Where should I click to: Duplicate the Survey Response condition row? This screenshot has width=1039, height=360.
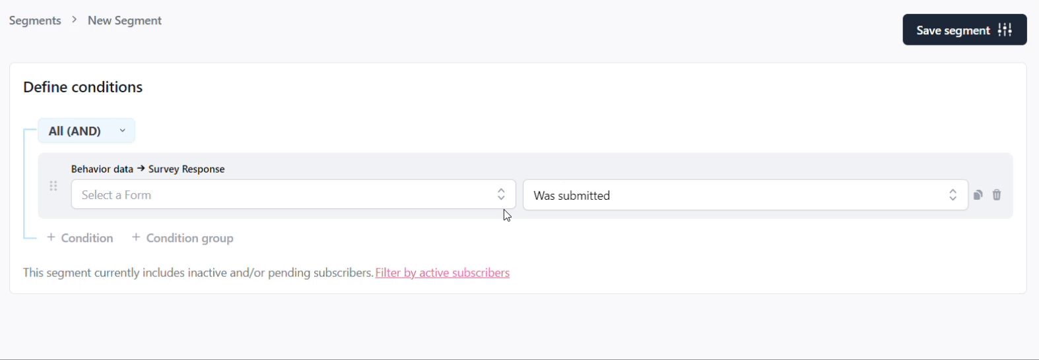[x=978, y=195]
